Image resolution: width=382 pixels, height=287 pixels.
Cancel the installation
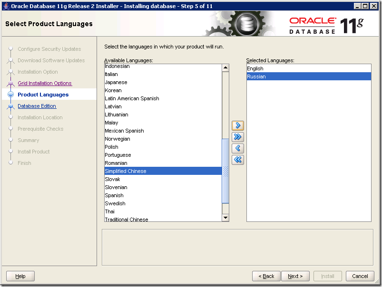coord(360,276)
